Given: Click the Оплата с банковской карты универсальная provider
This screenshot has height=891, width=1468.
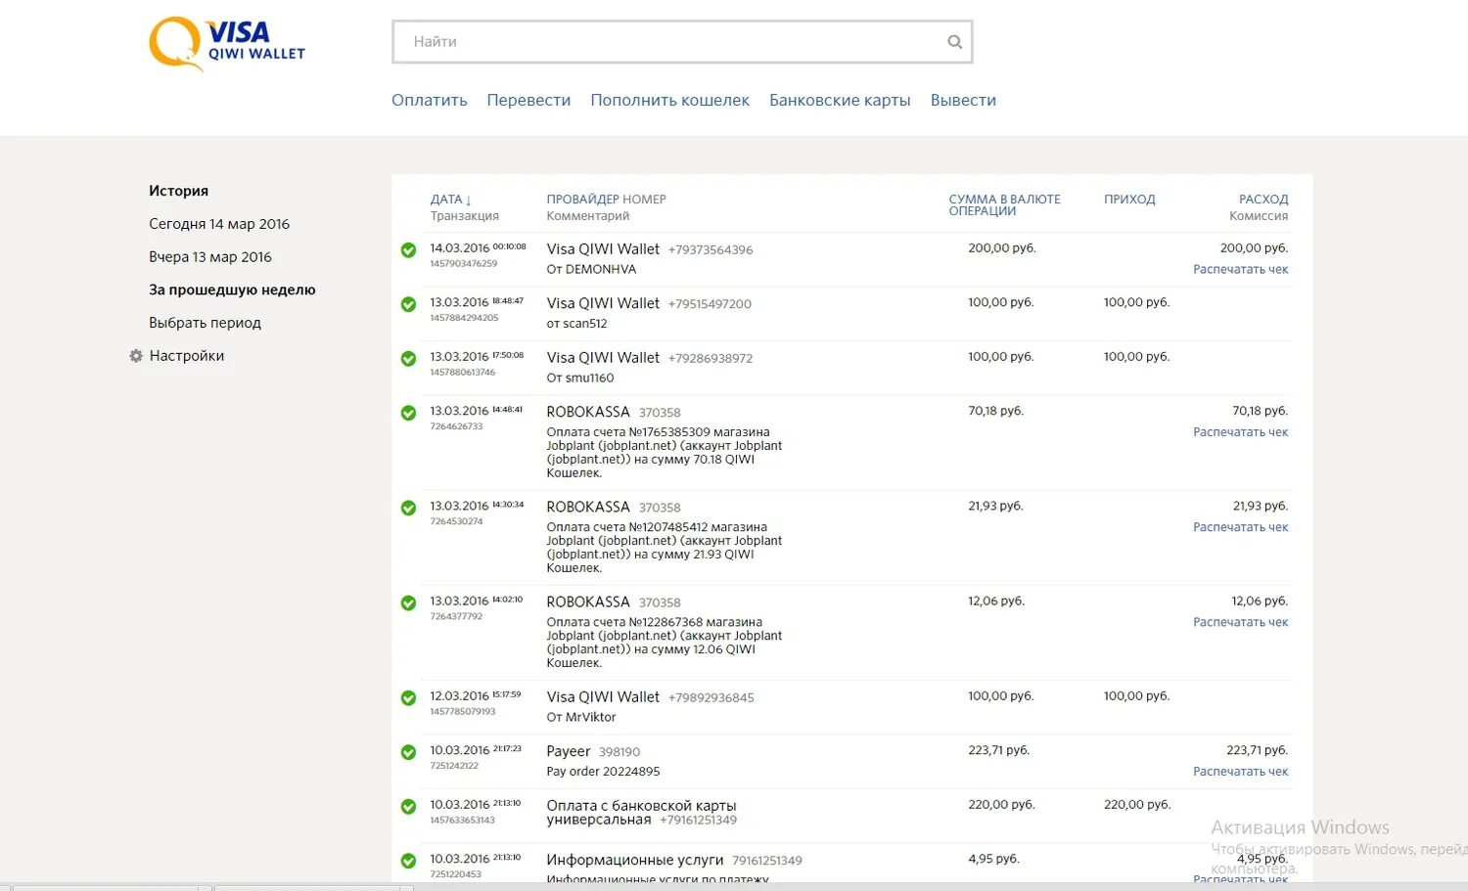Looking at the screenshot, I should point(641,813).
